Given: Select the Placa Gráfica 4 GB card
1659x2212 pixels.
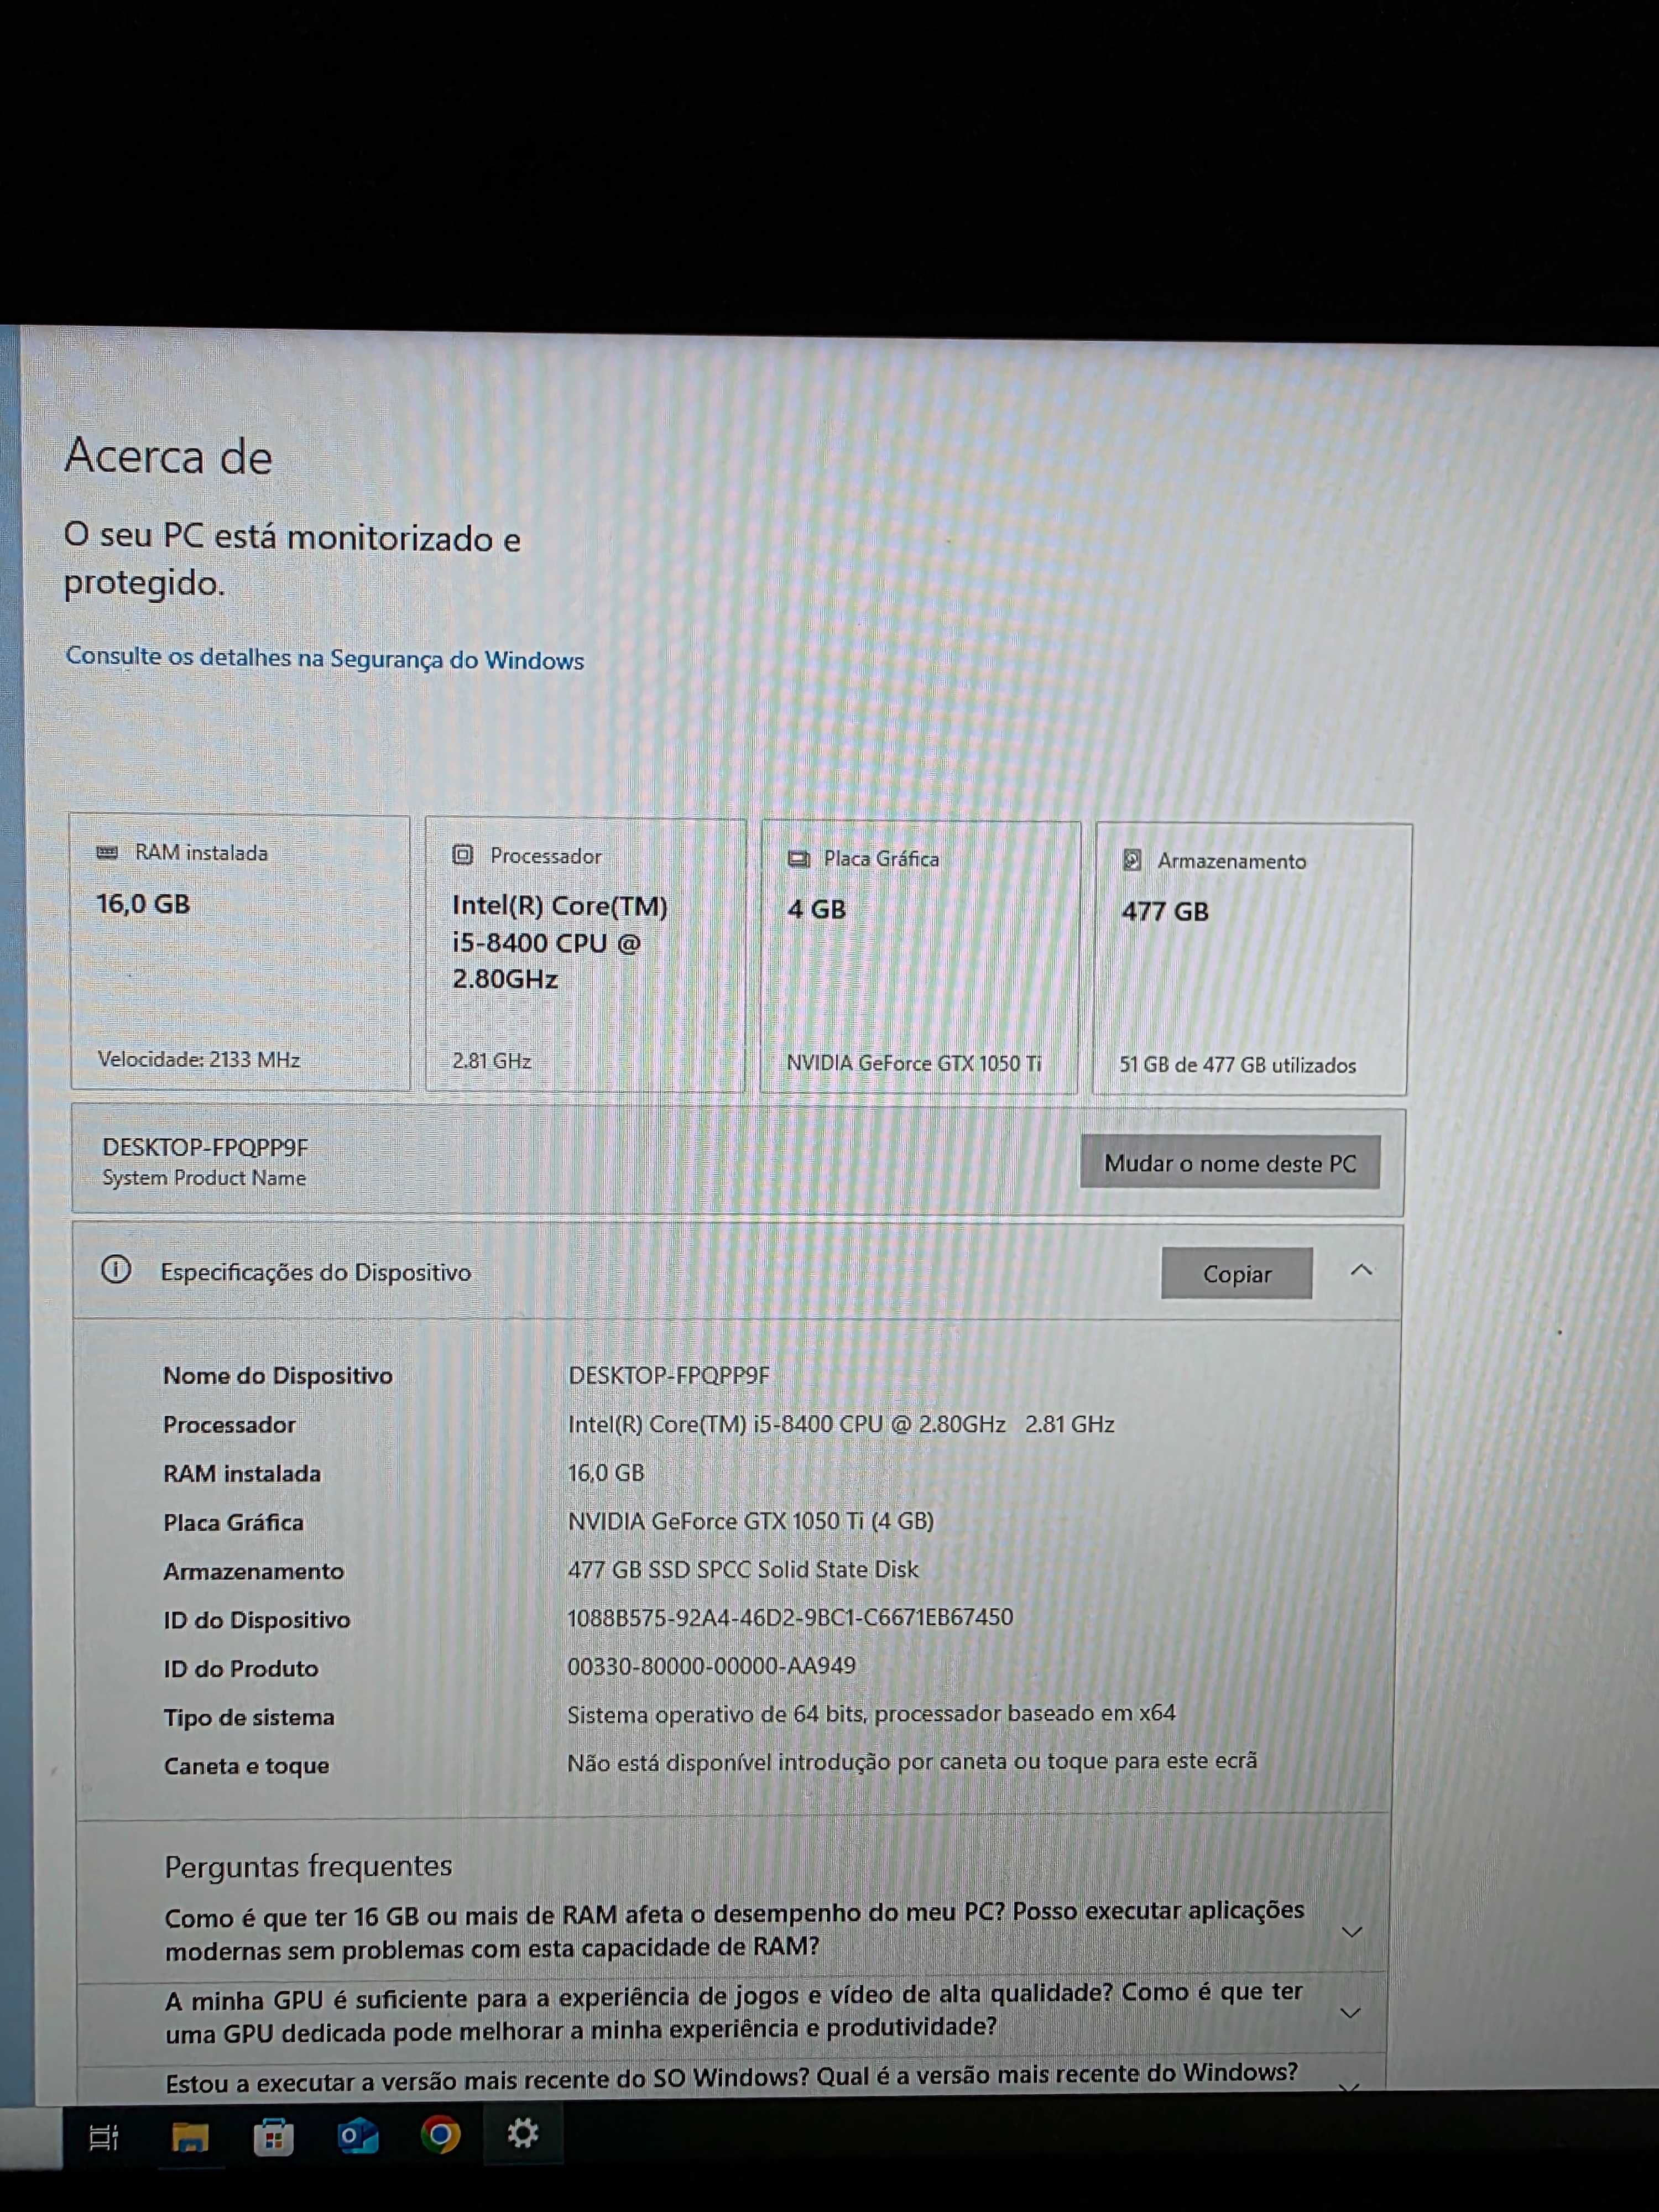Looking at the screenshot, I should tap(920, 958).
